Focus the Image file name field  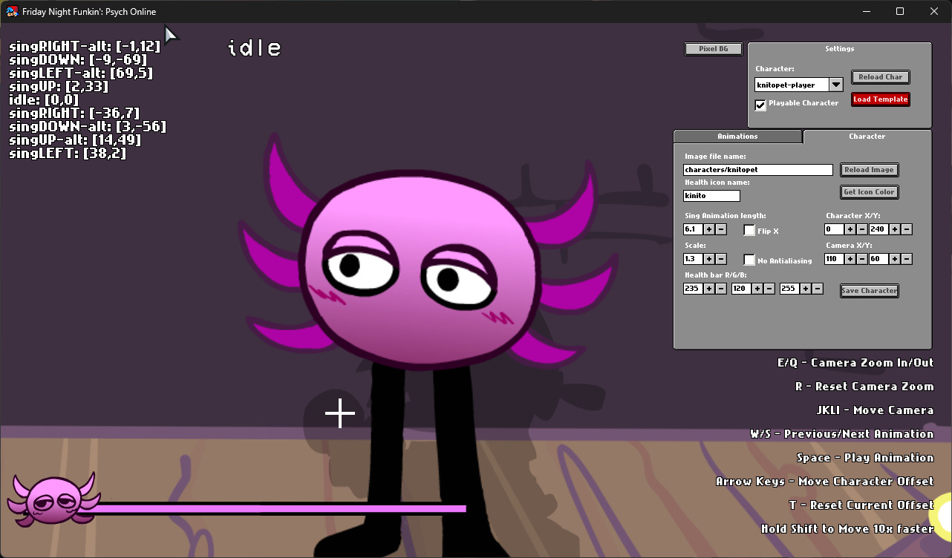758,170
